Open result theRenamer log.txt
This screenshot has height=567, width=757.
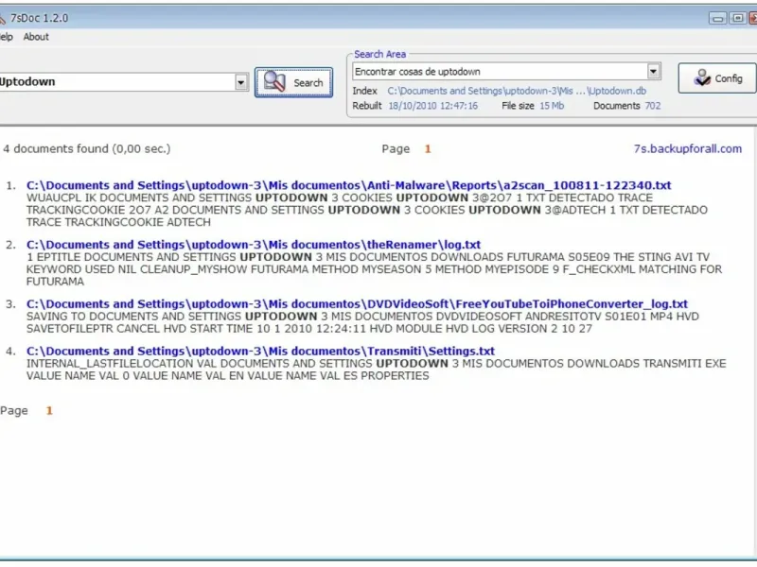[x=254, y=245]
